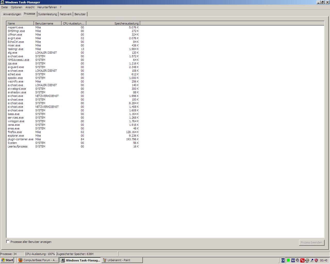Select the ctfmon.exe process
This screenshot has width=330, height=264.
[x=73, y=35]
